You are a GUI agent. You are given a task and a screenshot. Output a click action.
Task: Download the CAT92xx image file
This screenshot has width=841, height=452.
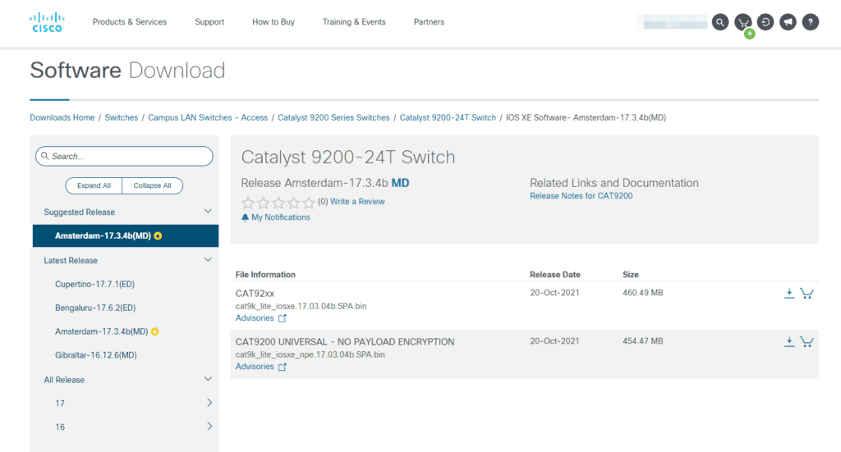(789, 293)
